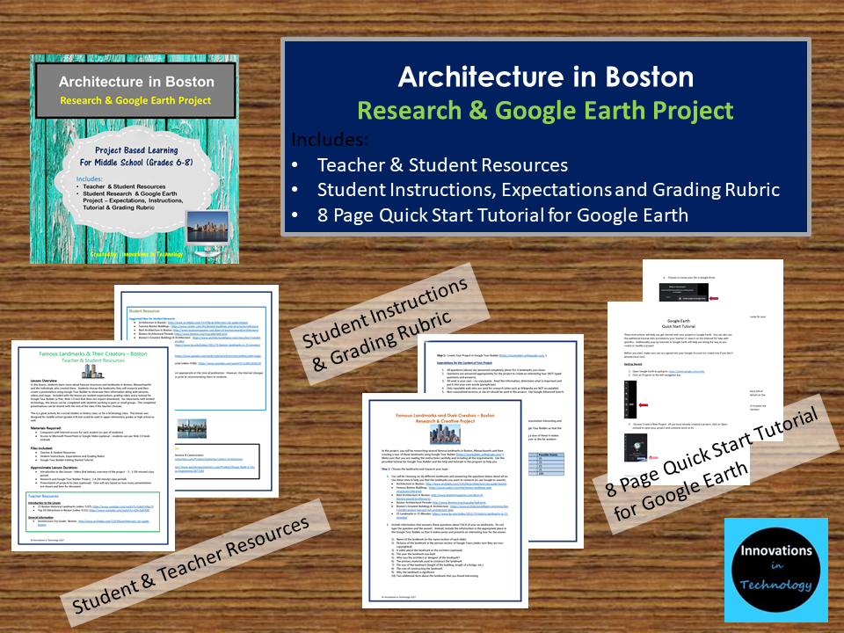Click the red arrow pointing at Create project

pos(654,457)
